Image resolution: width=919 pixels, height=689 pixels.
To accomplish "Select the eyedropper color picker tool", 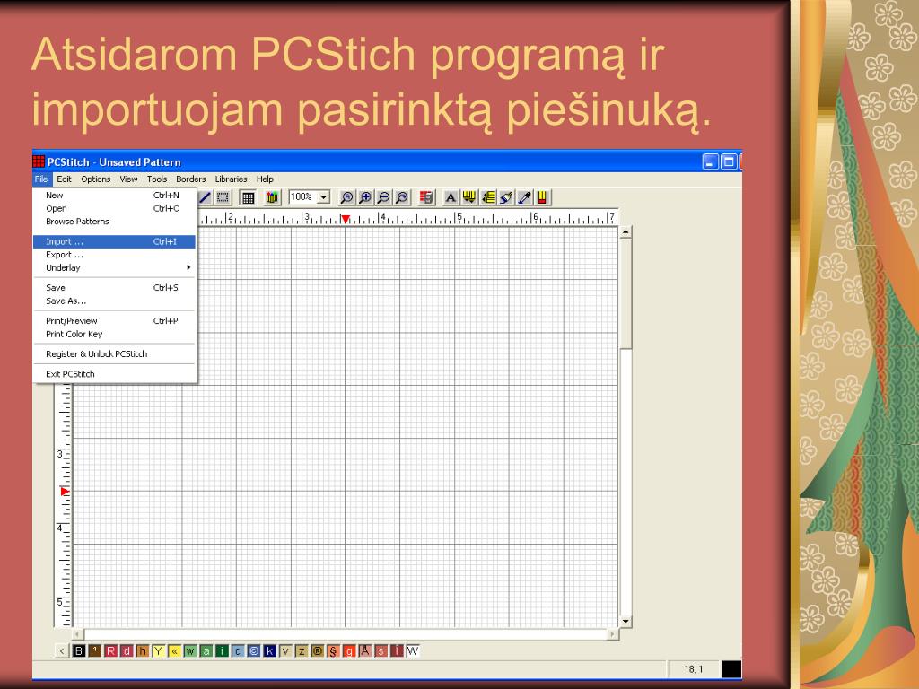I will pos(524,197).
